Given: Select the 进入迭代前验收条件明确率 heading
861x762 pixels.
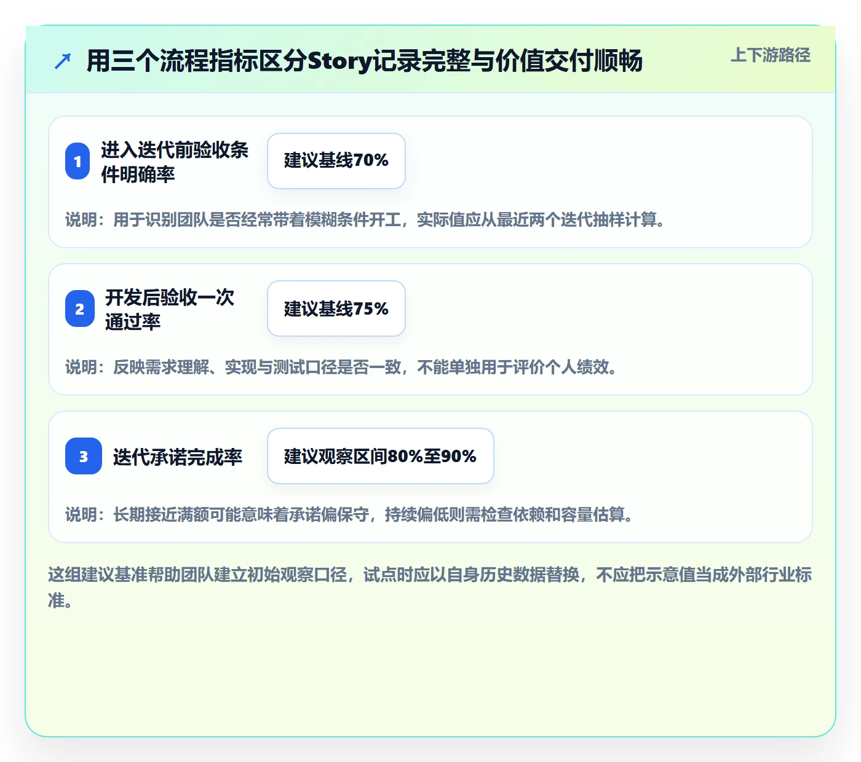Looking at the screenshot, I should click(x=175, y=162).
